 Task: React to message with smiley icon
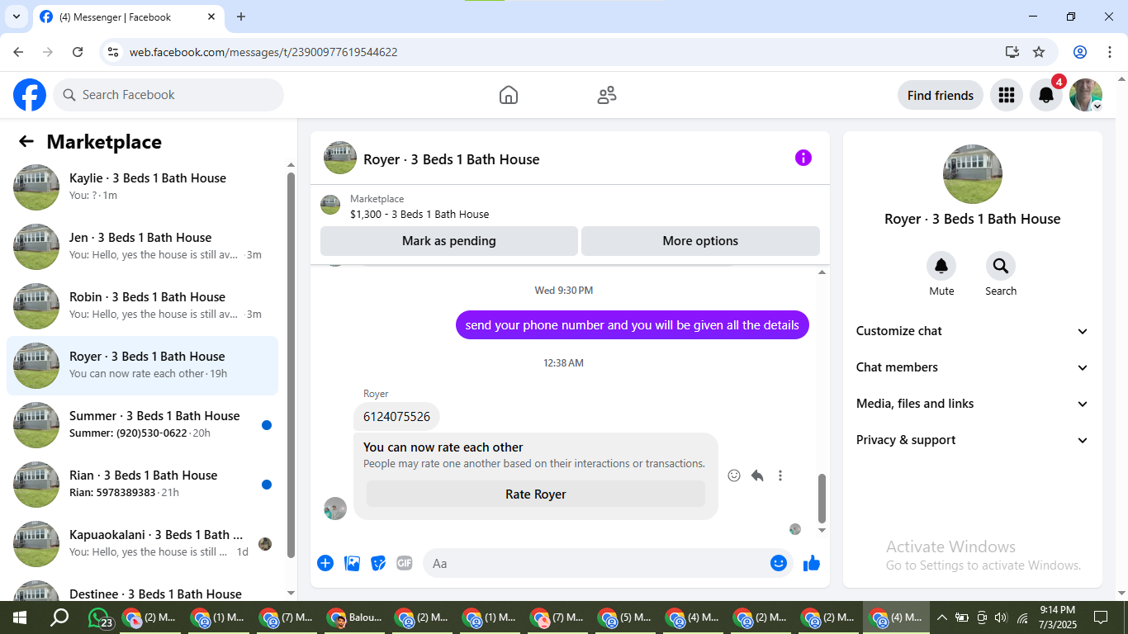point(734,475)
